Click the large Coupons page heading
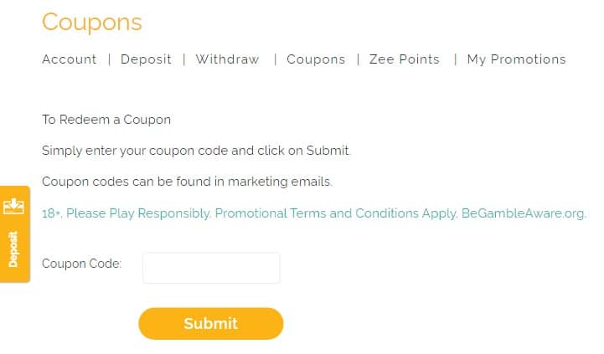The width and height of the screenshot is (604, 354). click(x=92, y=22)
